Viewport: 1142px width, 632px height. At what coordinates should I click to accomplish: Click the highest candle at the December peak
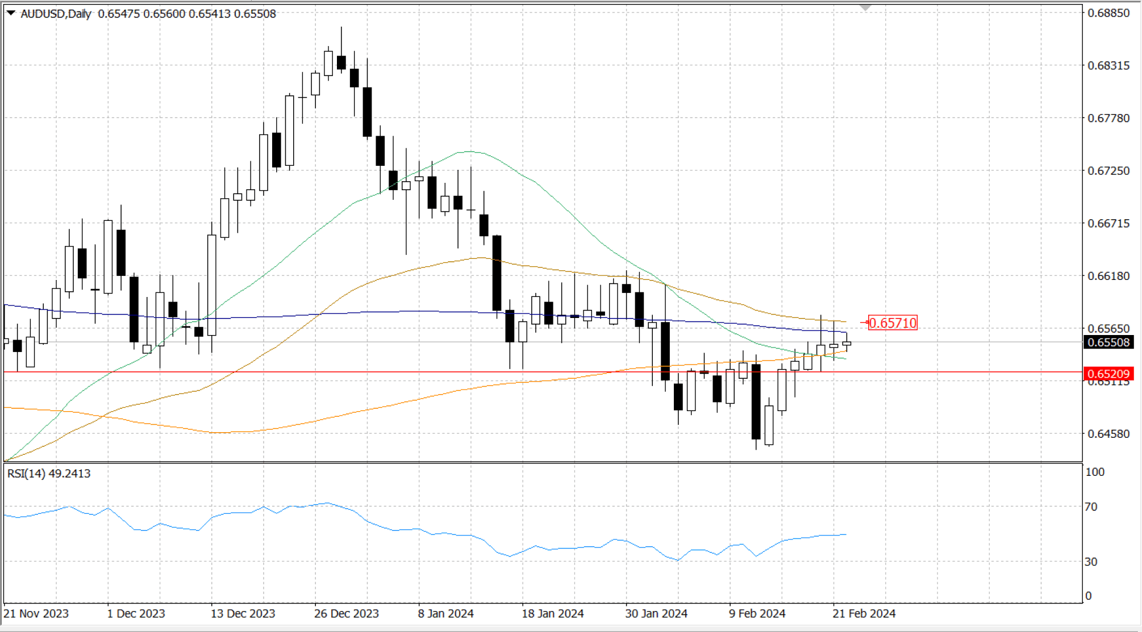point(341,62)
